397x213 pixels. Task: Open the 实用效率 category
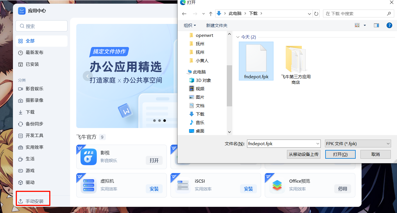(41, 147)
